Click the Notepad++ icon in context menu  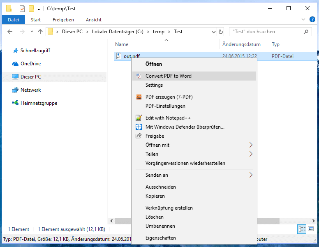pyautogui.click(x=139, y=118)
